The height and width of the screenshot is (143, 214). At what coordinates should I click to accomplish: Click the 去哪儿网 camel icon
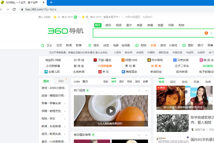pos(46,72)
